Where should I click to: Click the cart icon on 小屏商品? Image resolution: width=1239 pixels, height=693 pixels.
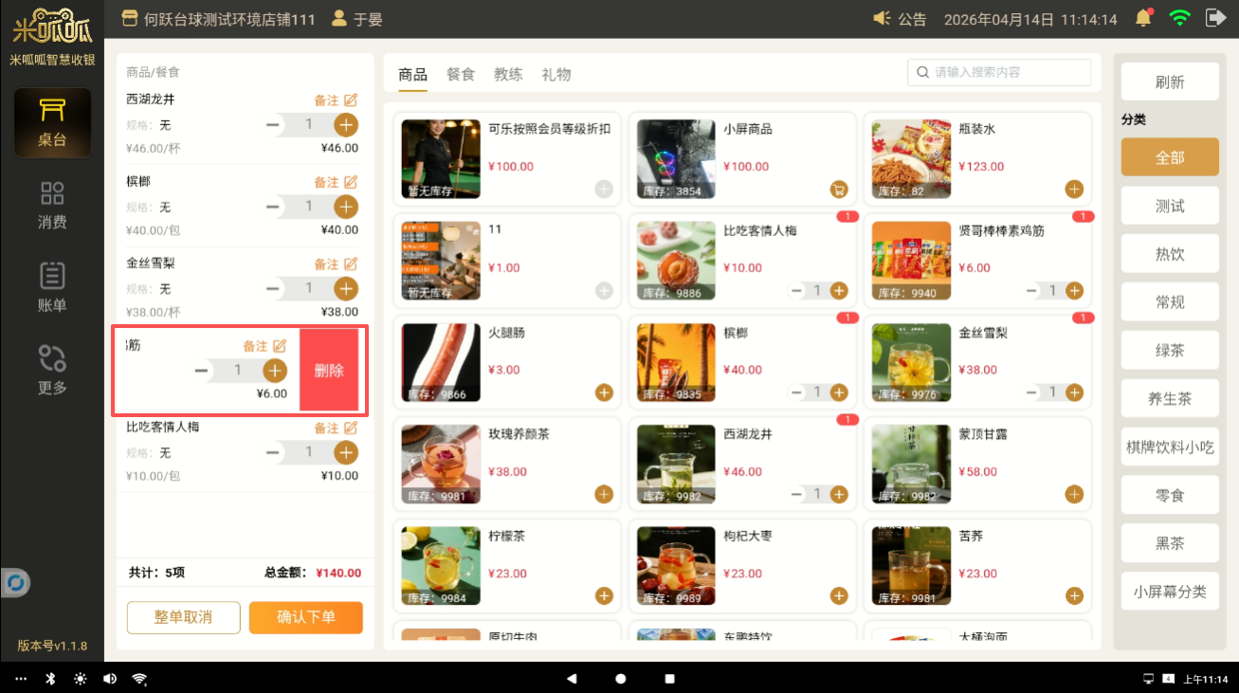(838, 189)
